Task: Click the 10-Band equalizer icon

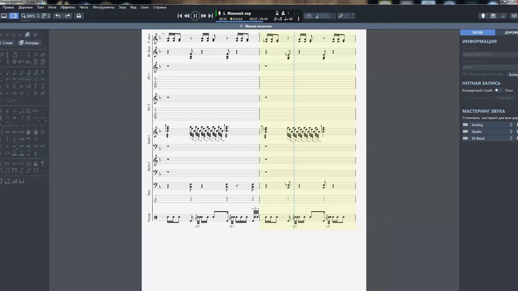Action: pyautogui.click(x=465, y=138)
